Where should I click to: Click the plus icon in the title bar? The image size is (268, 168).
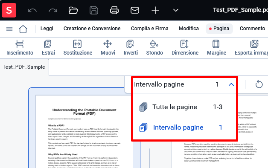tap(155, 10)
